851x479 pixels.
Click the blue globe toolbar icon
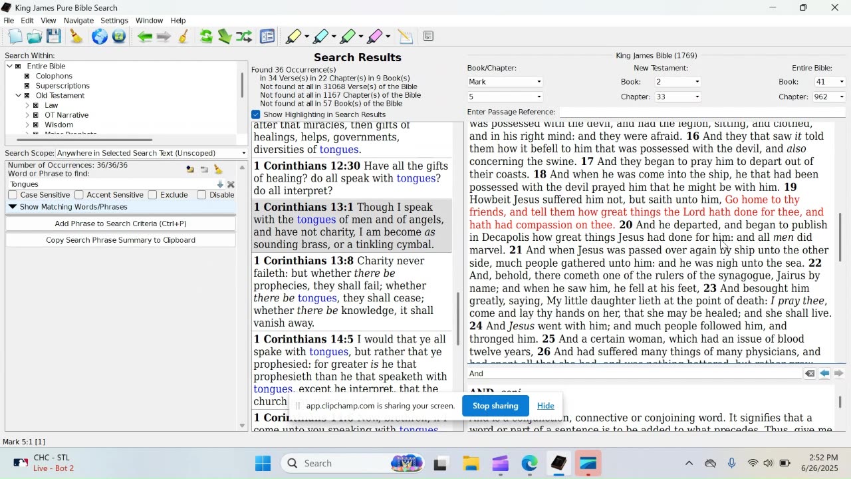click(99, 37)
